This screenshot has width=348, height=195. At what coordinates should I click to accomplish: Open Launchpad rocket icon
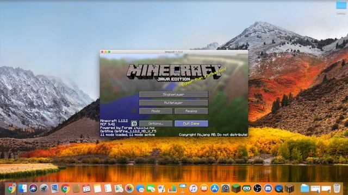click(44, 188)
